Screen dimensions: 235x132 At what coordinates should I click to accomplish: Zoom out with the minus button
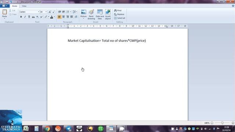[212, 123]
